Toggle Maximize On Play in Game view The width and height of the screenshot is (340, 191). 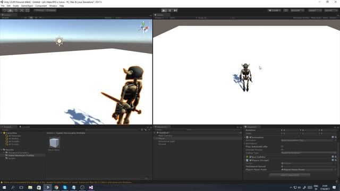click(301, 18)
